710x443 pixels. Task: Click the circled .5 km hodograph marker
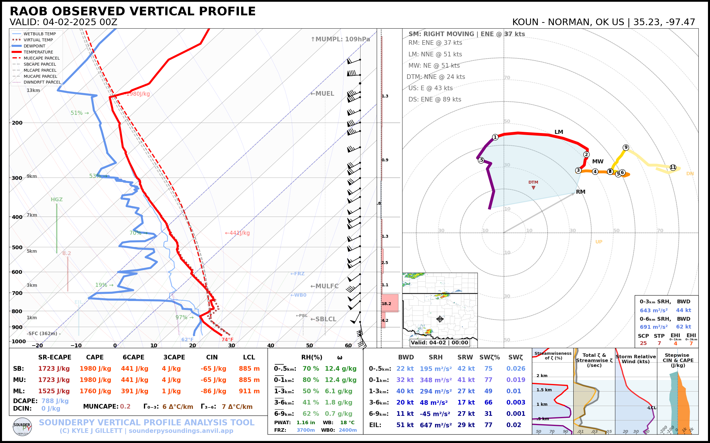pos(481,160)
